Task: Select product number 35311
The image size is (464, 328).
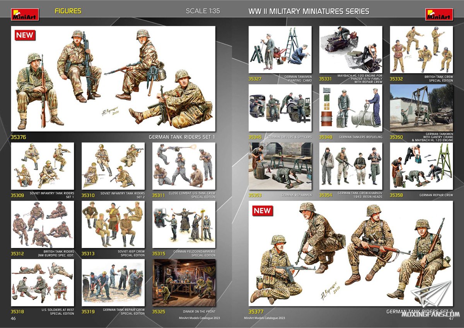Action: [x=159, y=195]
